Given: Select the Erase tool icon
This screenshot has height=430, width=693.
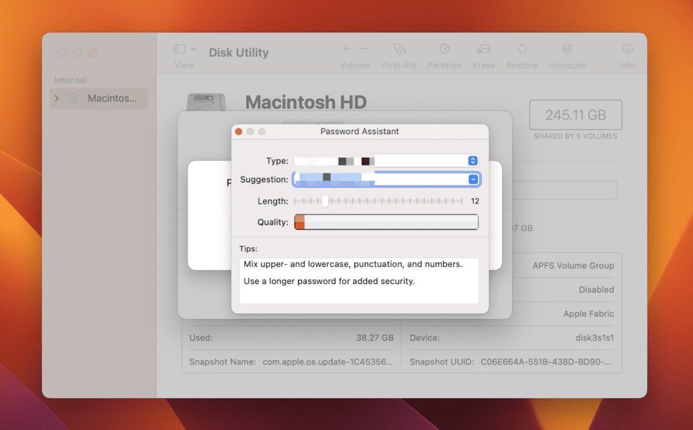Looking at the screenshot, I should pos(483,49).
